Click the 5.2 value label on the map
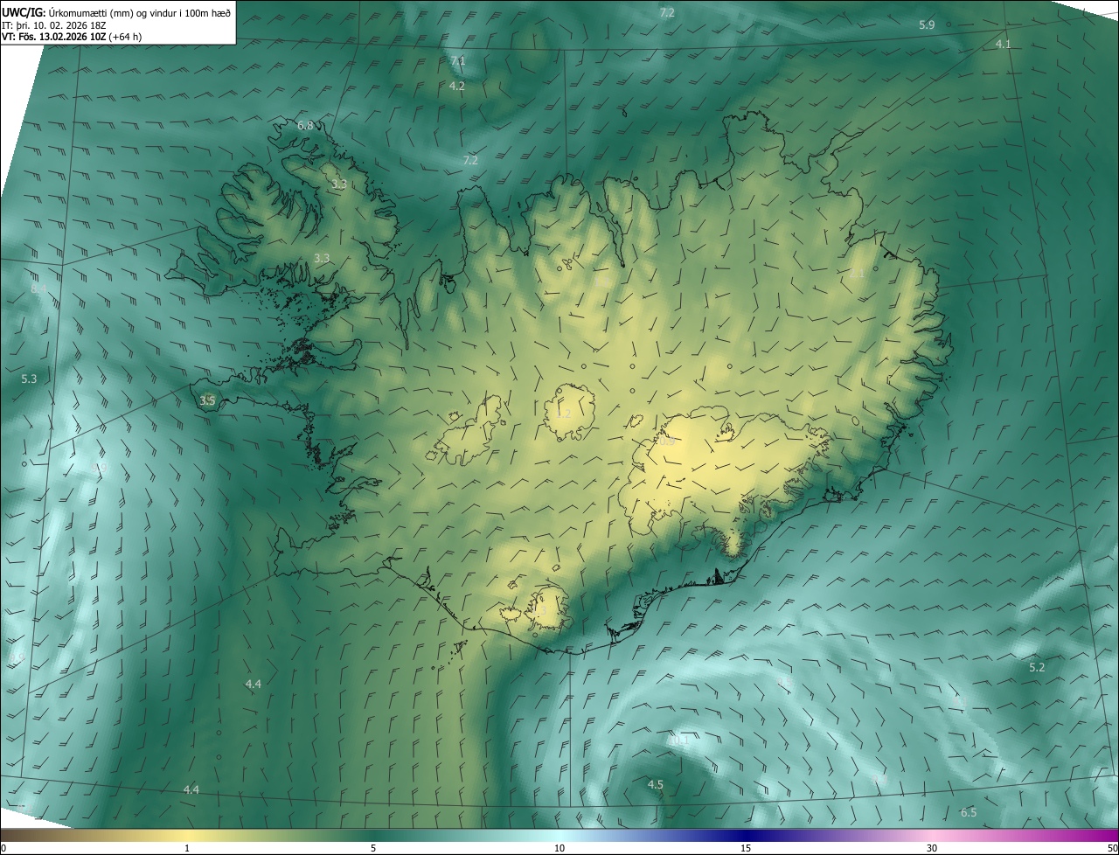This screenshot has height=855, width=1119. click(1037, 667)
